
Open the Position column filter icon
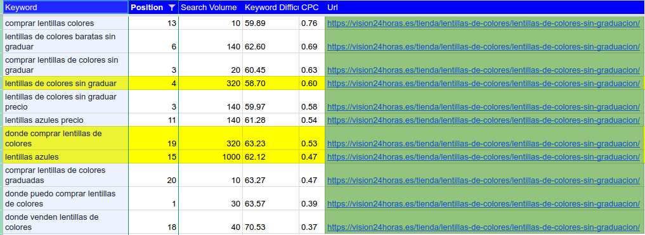tap(172, 8)
